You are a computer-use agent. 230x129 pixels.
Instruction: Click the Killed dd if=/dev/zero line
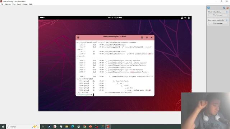[104, 92]
